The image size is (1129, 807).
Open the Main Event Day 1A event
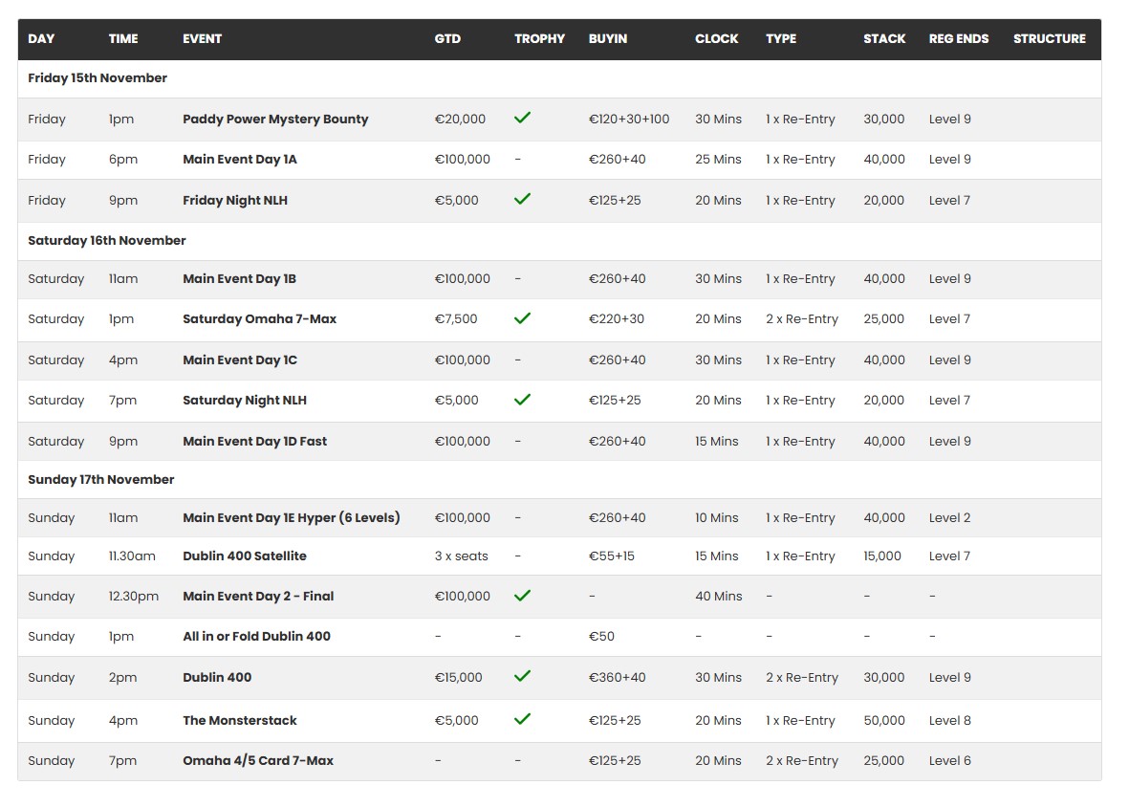pyautogui.click(x=240, y=160)
